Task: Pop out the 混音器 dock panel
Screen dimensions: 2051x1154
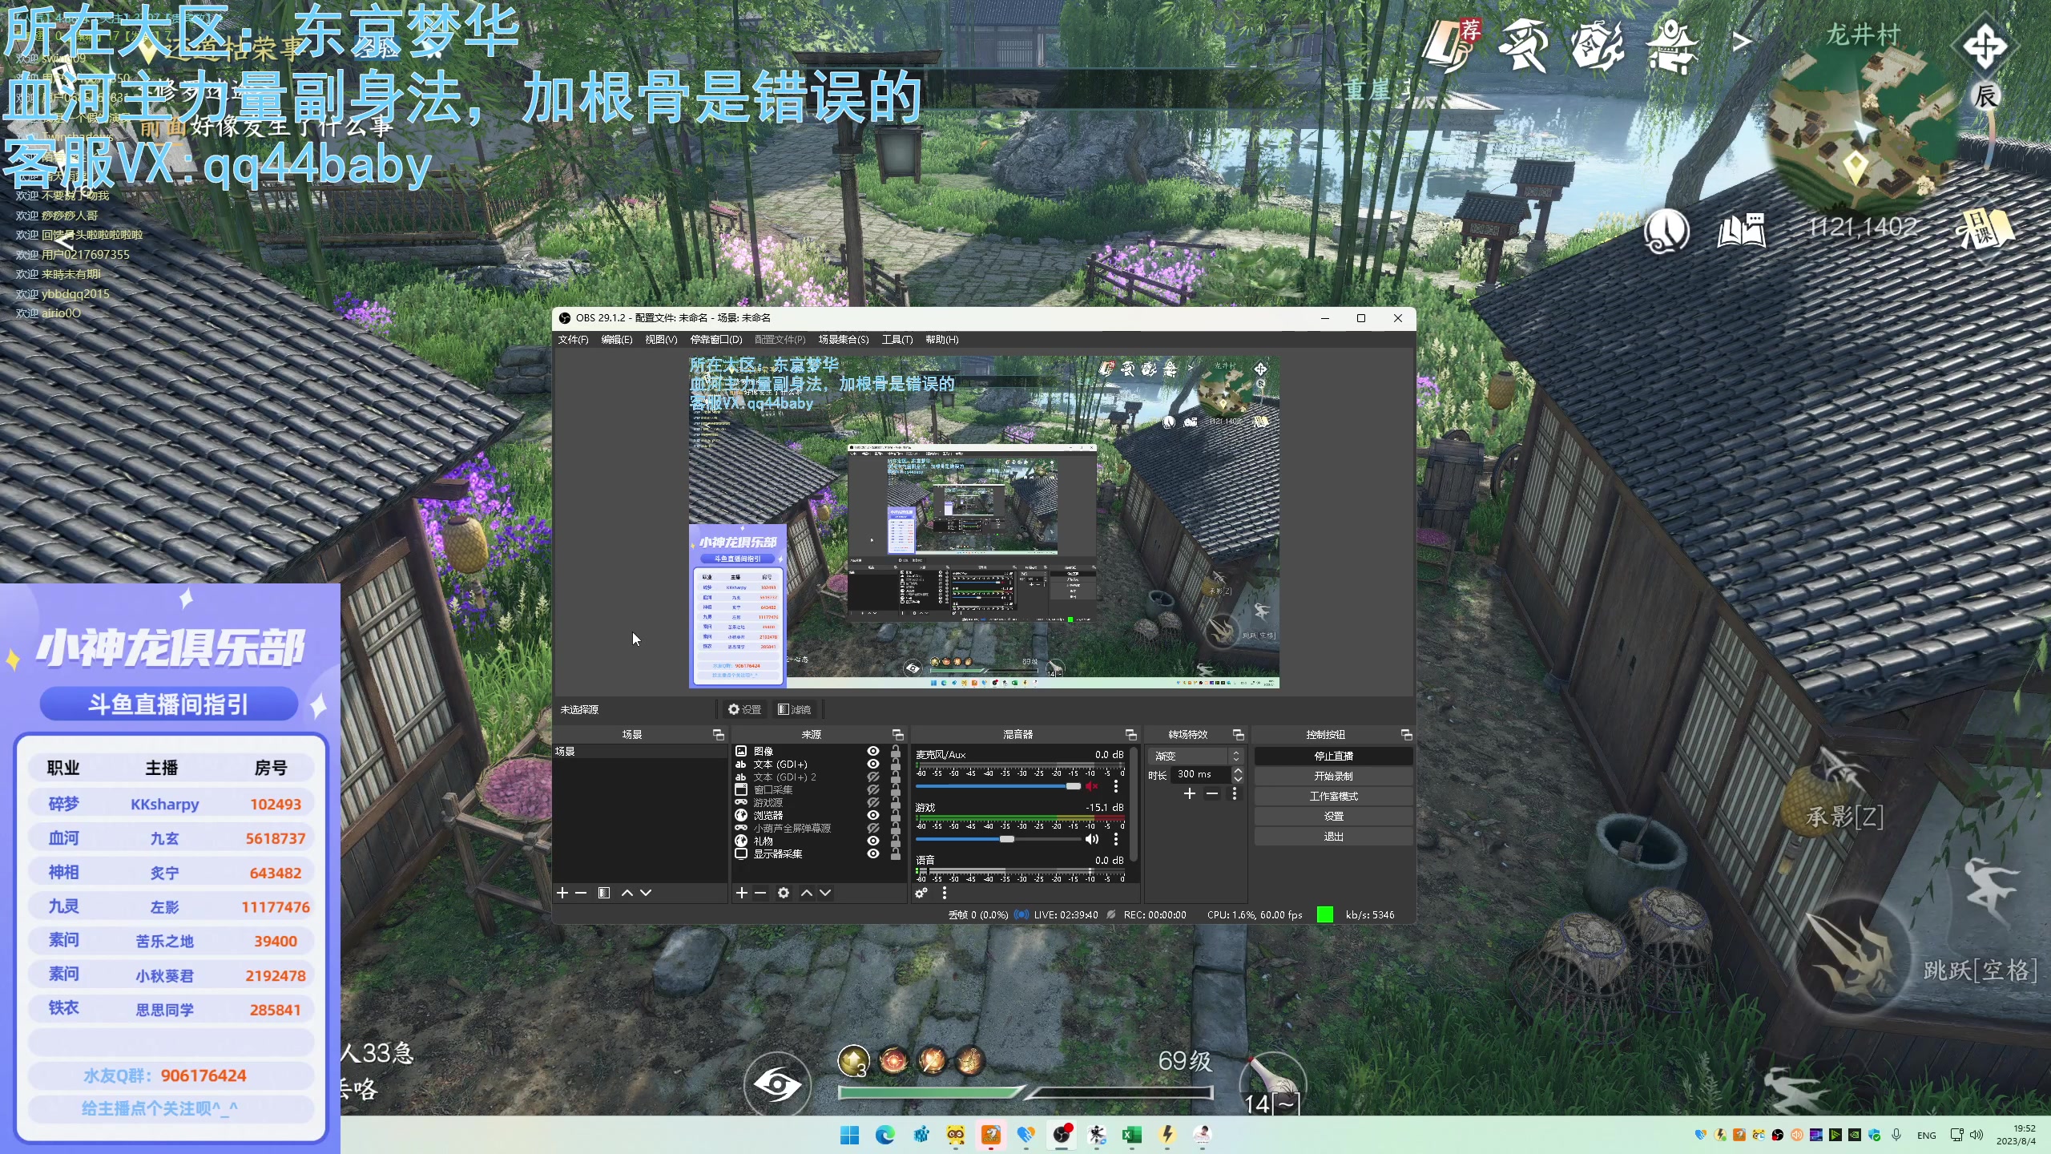Action: 1131,735
